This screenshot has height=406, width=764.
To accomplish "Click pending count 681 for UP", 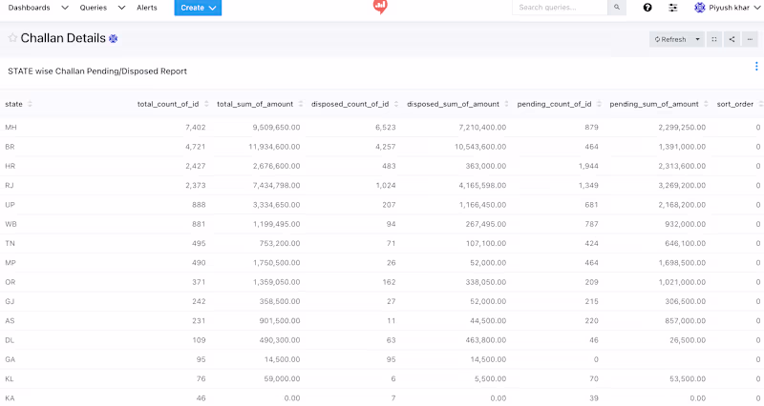I will 591,205.
